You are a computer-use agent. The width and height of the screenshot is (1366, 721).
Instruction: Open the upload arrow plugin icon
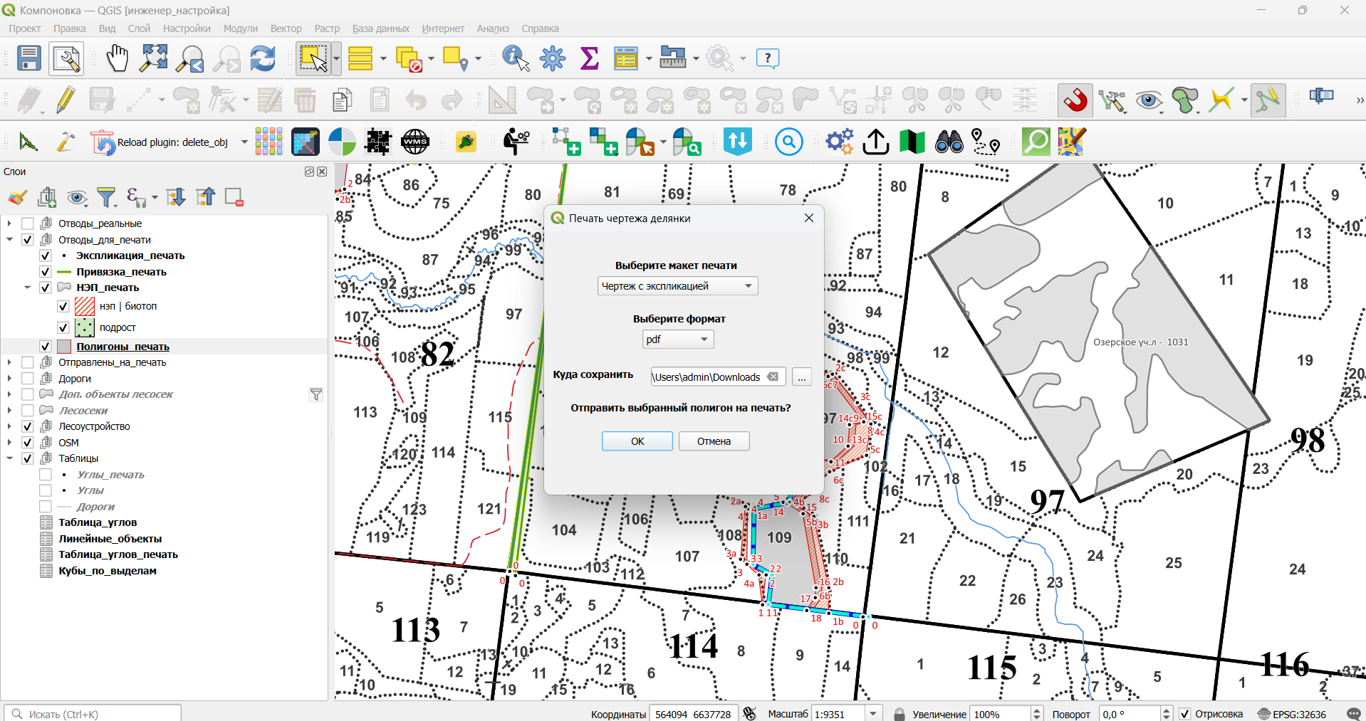click(876, 142)
